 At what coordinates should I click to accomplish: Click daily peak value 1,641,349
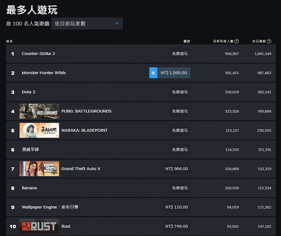point(263,54)
